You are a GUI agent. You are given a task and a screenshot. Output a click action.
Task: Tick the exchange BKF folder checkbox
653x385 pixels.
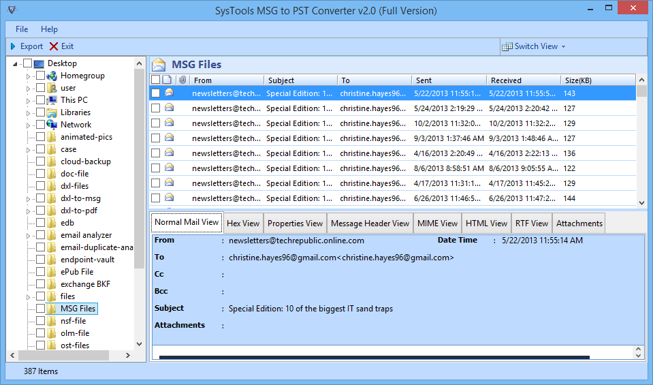point(40,283)
